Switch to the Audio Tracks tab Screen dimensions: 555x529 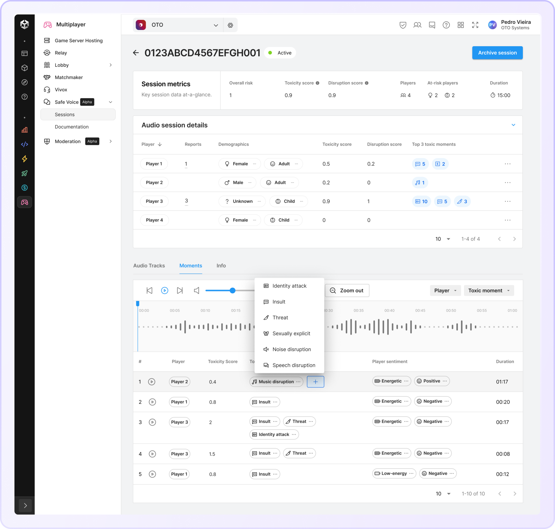point(149,266)
